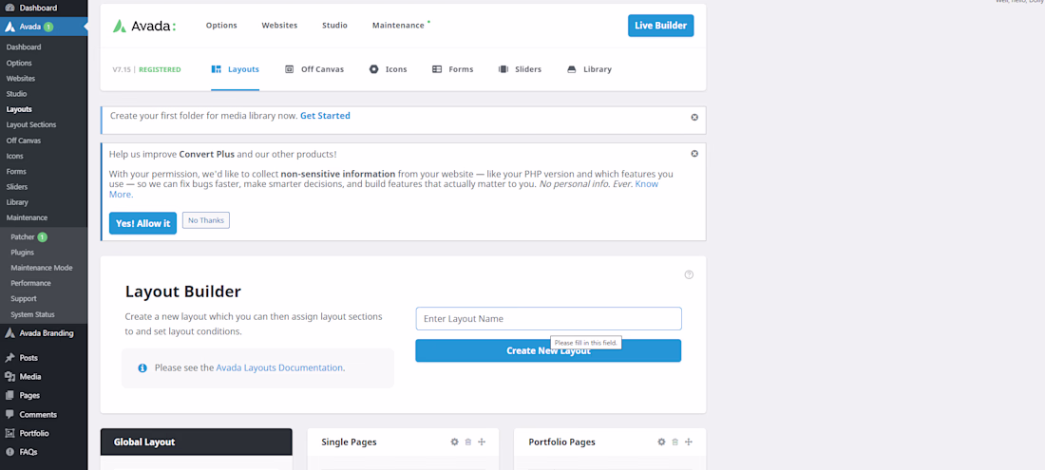Image resolution: width=1045 pixels, height=470 pixels.
Task: Delete the Portfolio Pages layout
Action: pos(675,442)
